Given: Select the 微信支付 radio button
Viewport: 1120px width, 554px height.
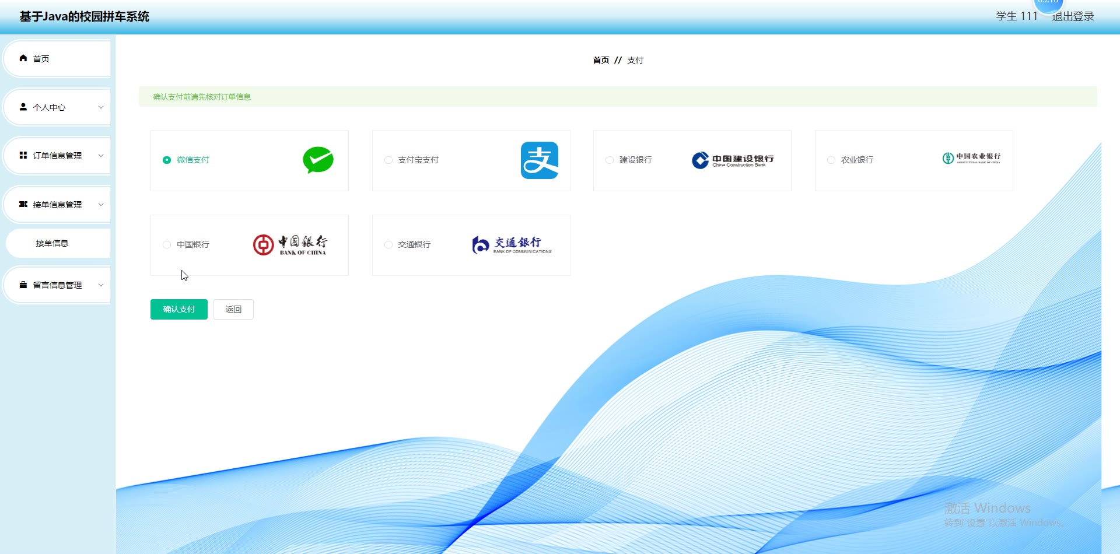Looking at the screenshot, I should [167, 160].
